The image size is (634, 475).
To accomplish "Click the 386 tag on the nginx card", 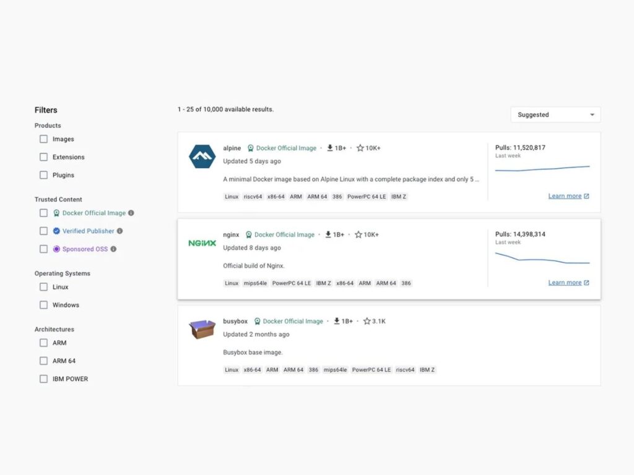I will (x=406, y=283).
